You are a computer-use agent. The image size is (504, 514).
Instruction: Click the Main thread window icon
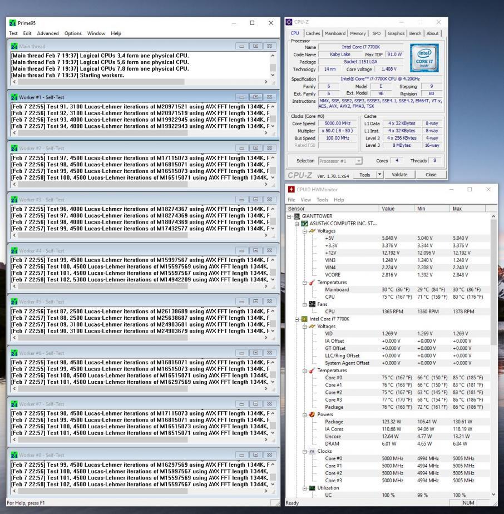tap(14, 46)
